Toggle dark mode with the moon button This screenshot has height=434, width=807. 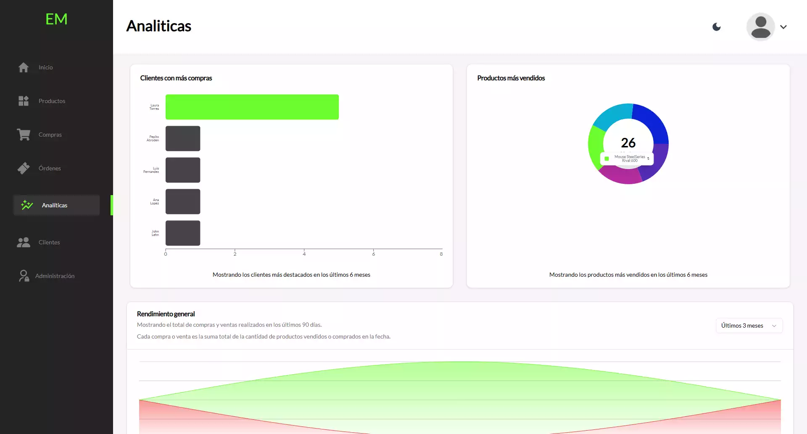click(x=717, y=26)
